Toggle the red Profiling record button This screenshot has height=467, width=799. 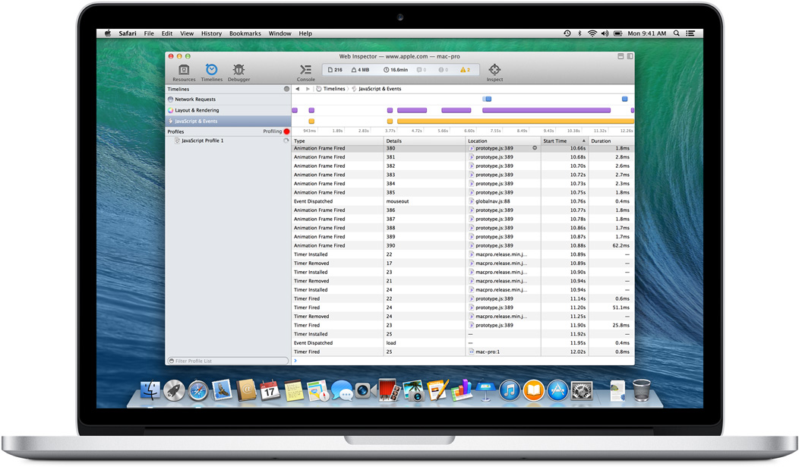point(286,131)
